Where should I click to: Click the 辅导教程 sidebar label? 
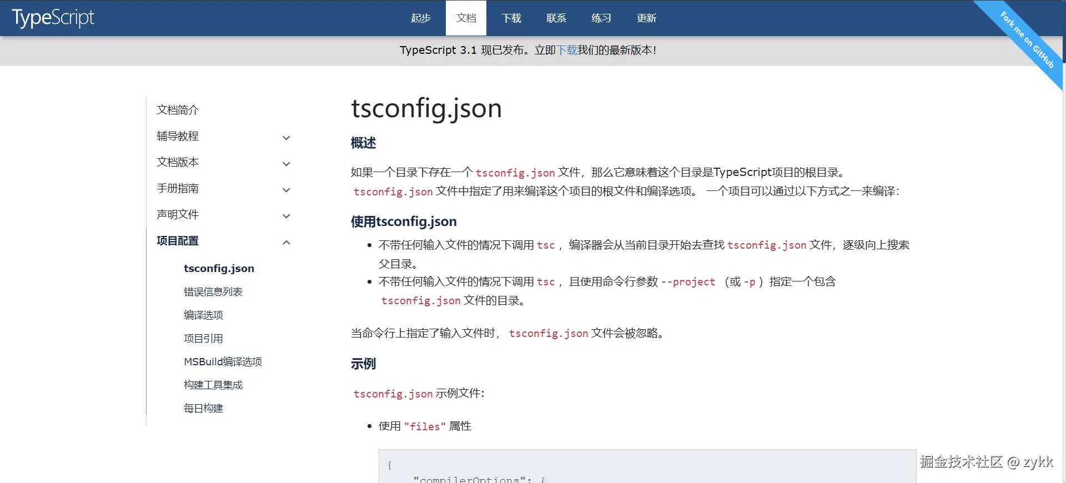(178, 136)
